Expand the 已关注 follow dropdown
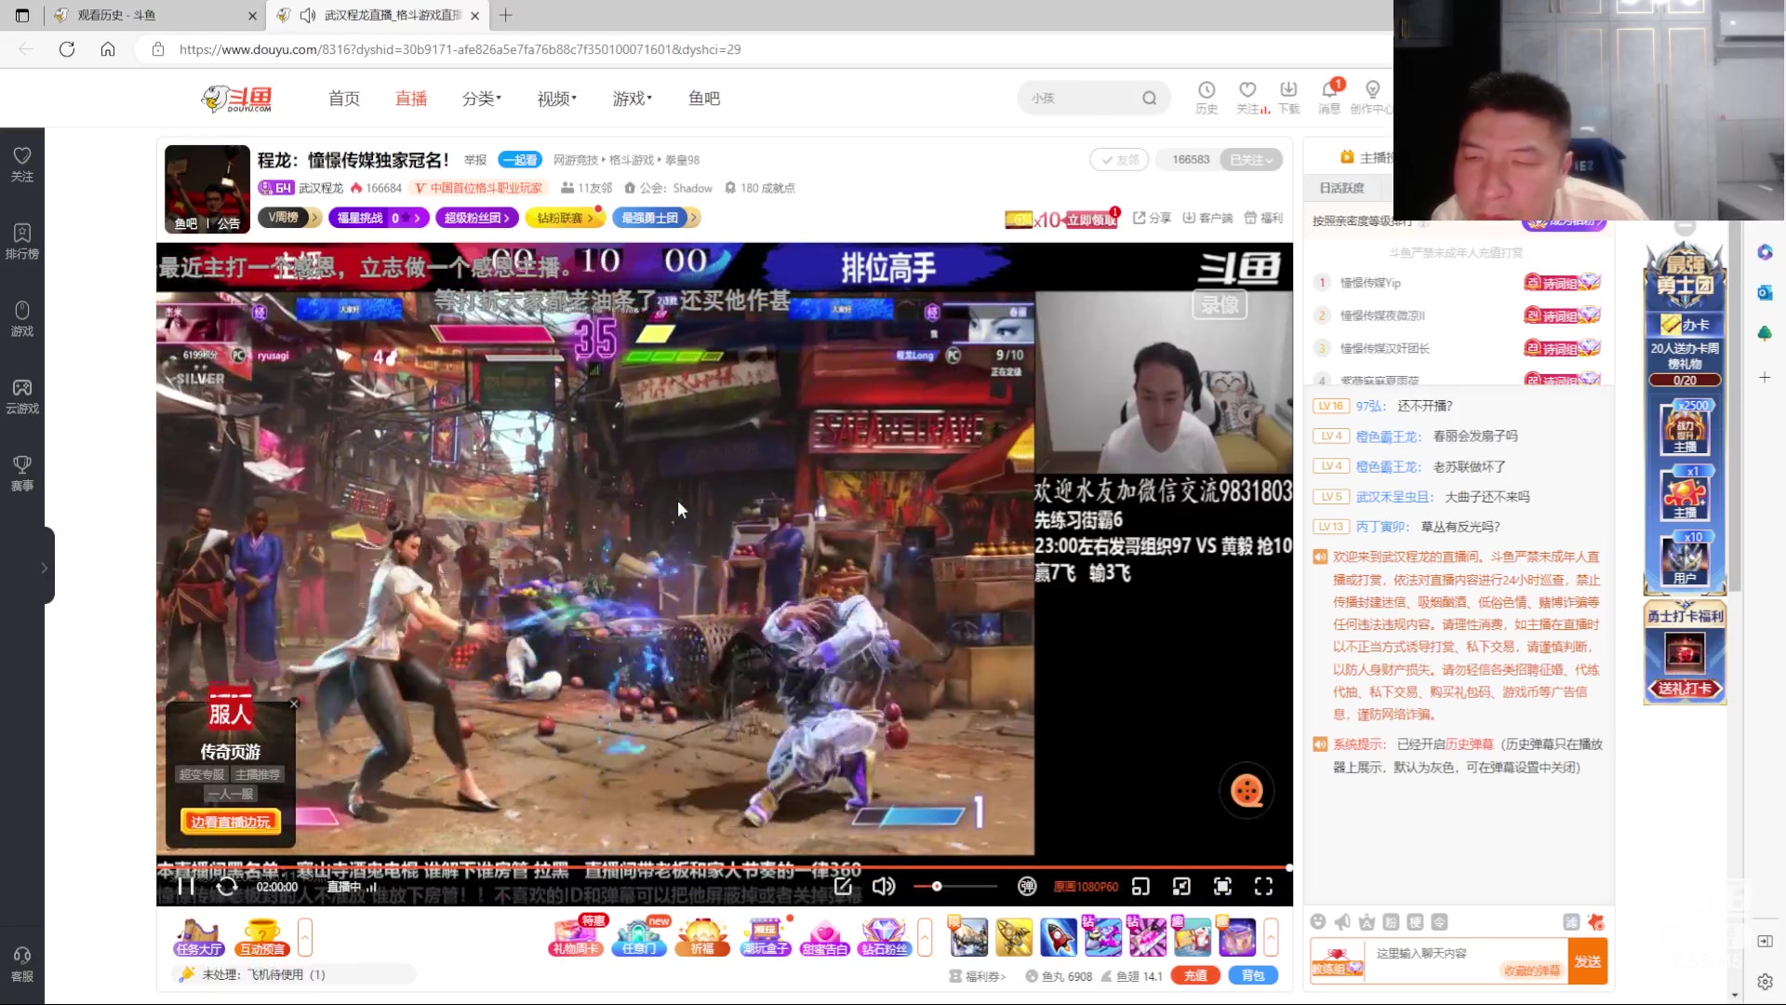1786x1005 pixels. point(1252,160)
